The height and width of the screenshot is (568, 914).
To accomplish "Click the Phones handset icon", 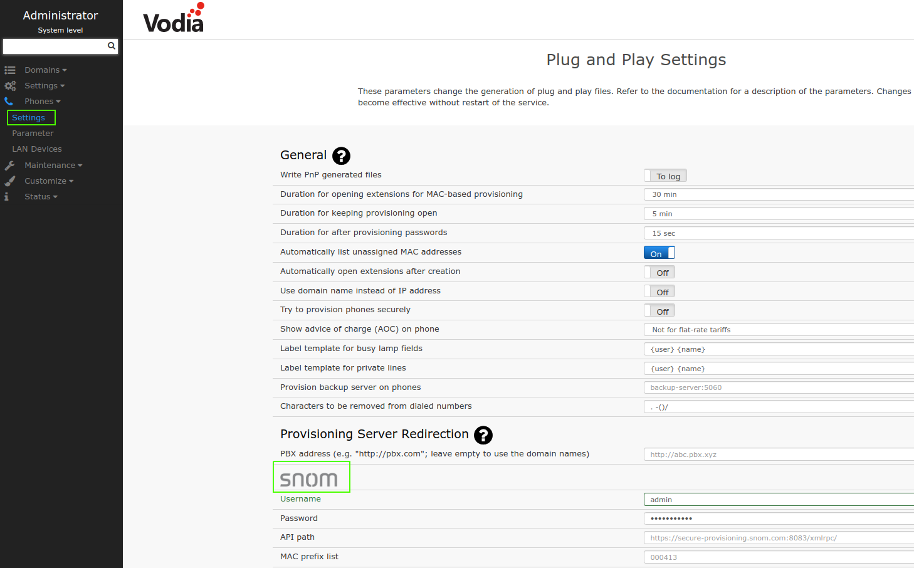I will (9, 102).
